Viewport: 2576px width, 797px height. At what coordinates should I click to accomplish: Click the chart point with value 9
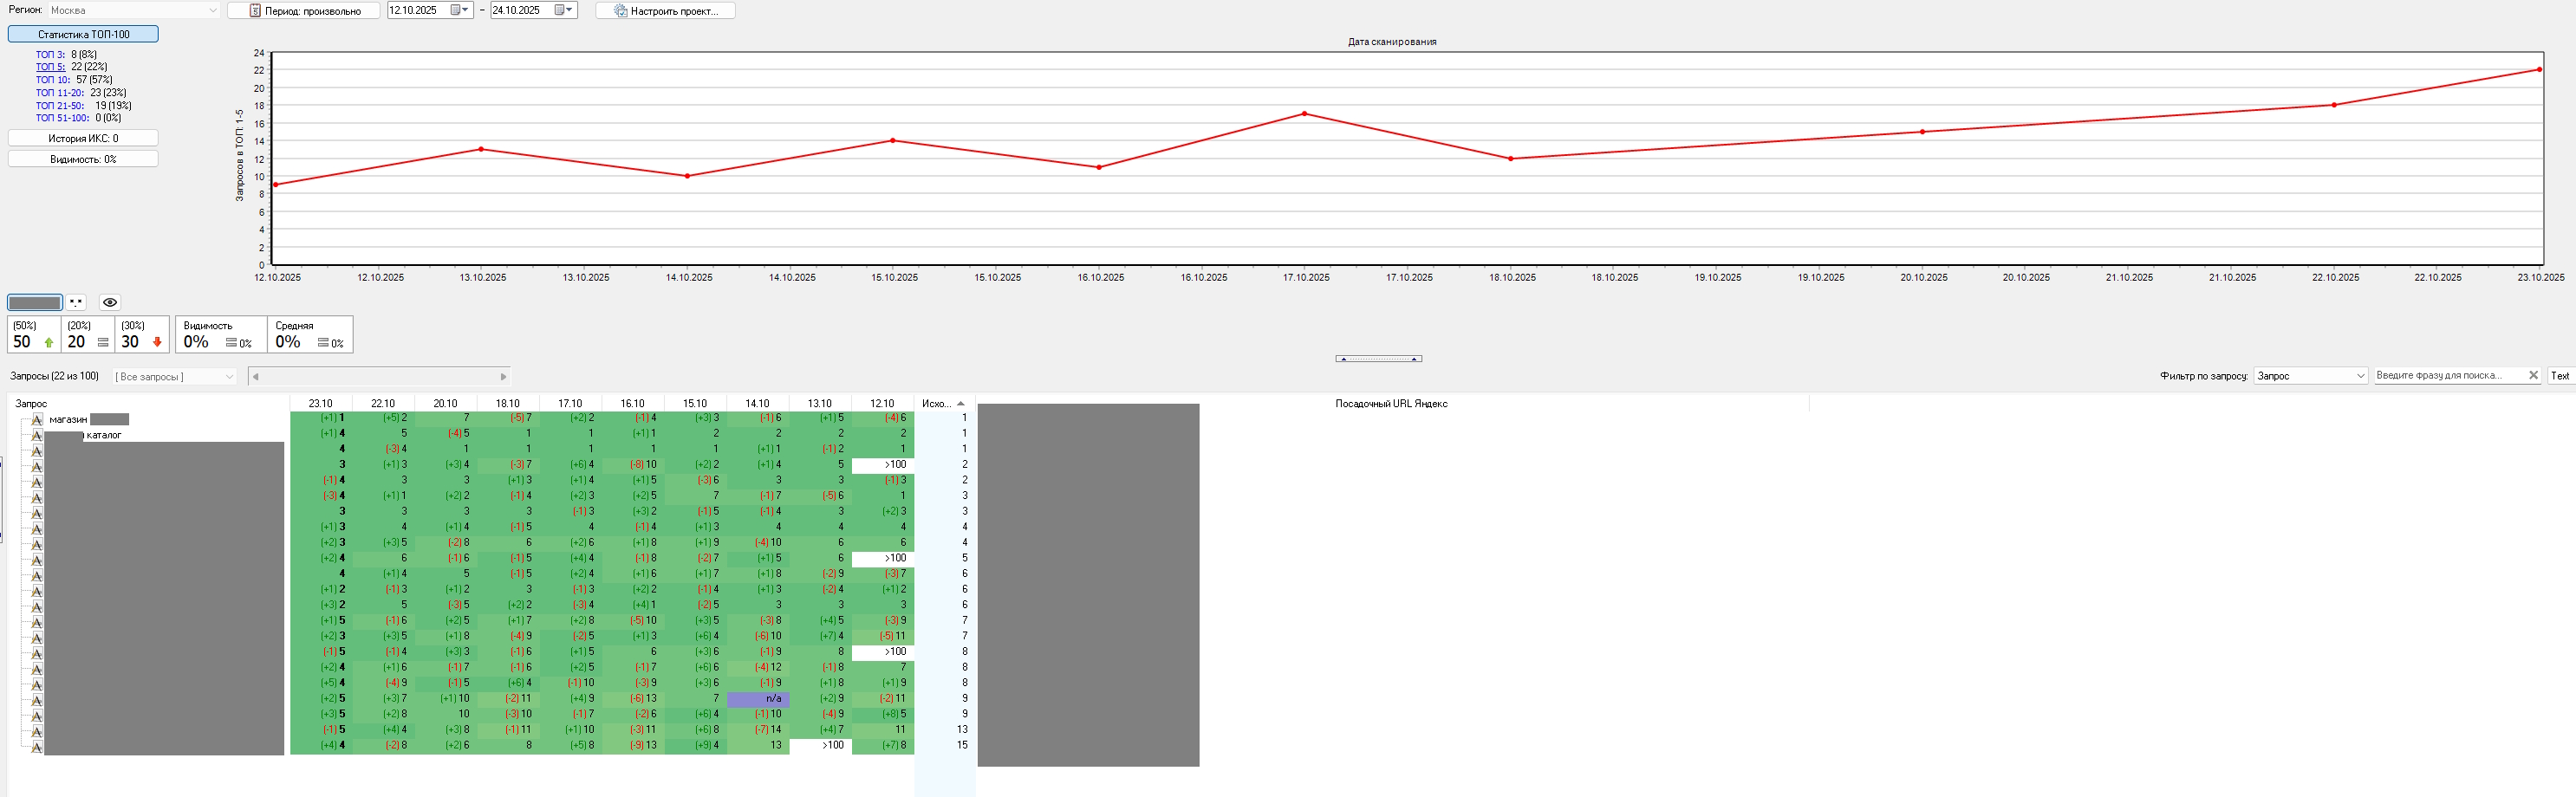click(x=276, y=185)
